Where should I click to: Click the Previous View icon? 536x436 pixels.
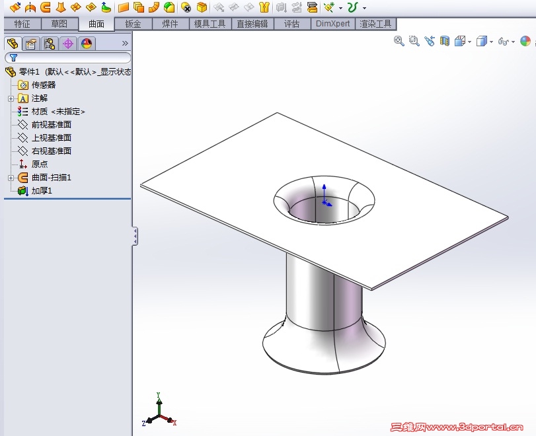pyautogui.click(x=430, y=41)
